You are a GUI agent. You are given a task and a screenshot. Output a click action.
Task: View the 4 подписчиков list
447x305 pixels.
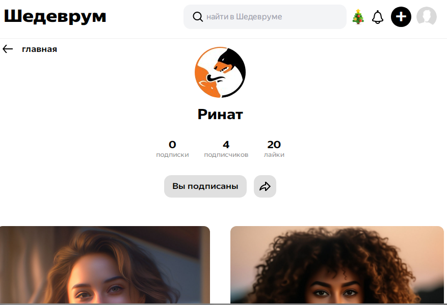226,149
